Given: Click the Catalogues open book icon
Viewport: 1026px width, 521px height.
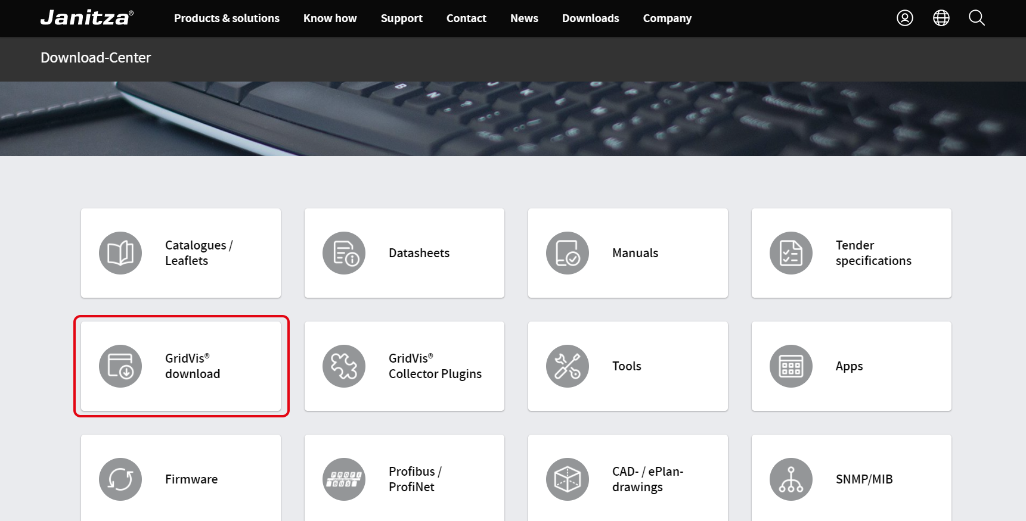Looking at the screenshot, I should (120, 253).
